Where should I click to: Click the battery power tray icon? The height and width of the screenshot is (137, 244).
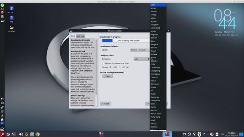pos(217,134)
